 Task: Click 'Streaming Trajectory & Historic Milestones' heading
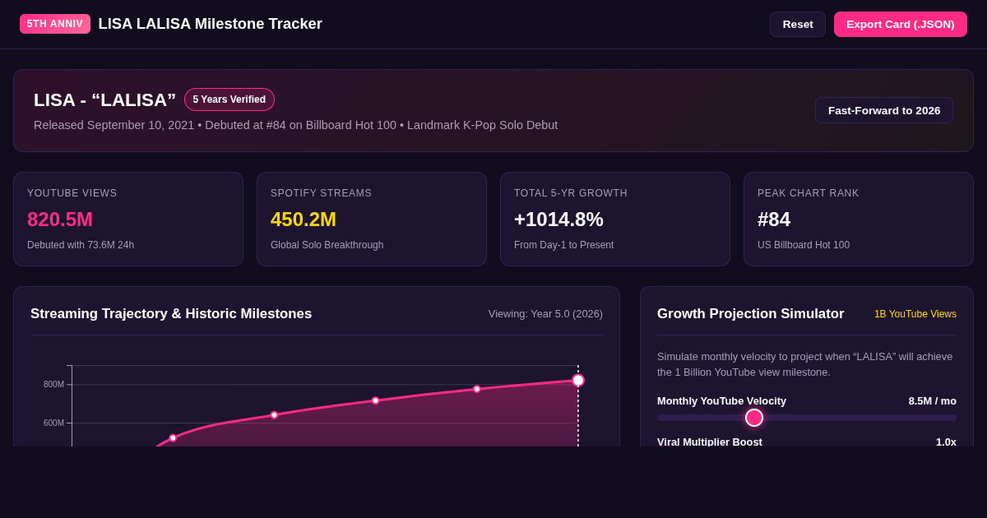point(171,314)
